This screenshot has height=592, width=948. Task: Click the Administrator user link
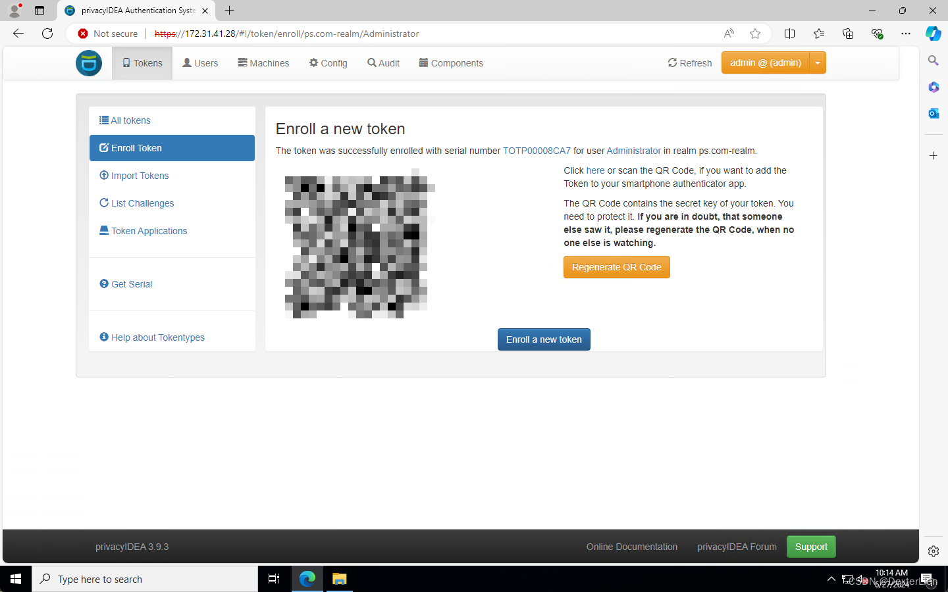(633, 151)
